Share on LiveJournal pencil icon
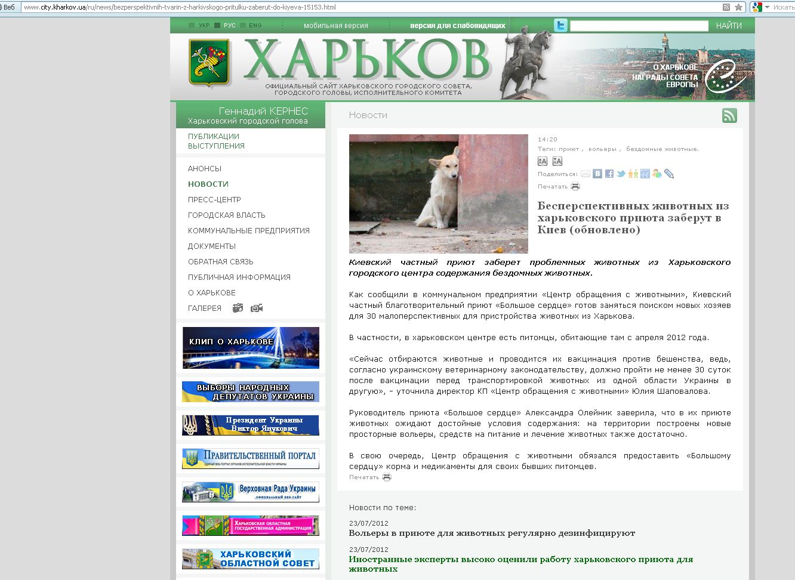 pos(669,174)
